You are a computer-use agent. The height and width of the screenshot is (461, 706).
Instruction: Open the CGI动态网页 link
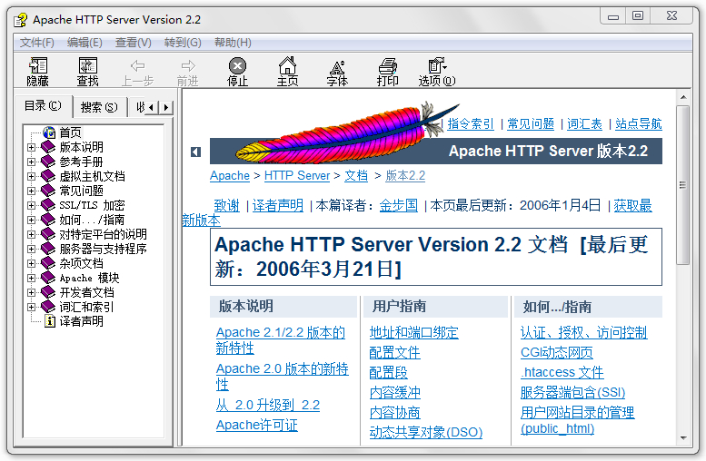[x=556, y=353]
